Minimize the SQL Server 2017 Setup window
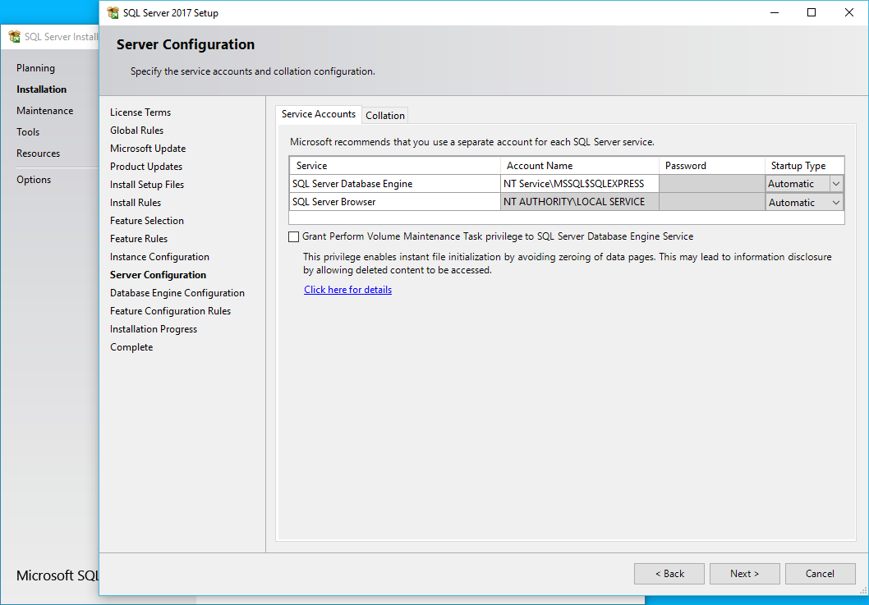Viewport: 869px width, 605px height. click(x=775, y=12)
